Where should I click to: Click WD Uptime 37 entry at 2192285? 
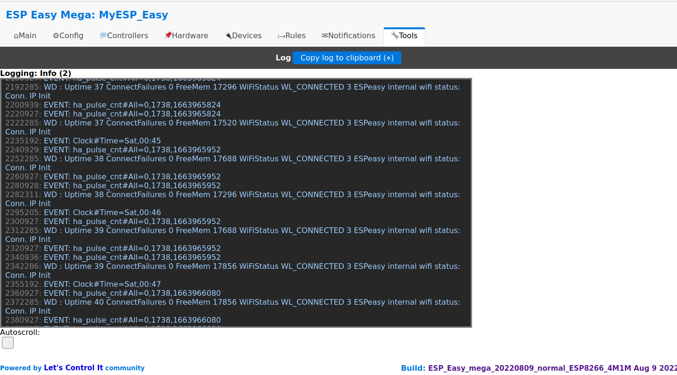[x=233, y=92]
